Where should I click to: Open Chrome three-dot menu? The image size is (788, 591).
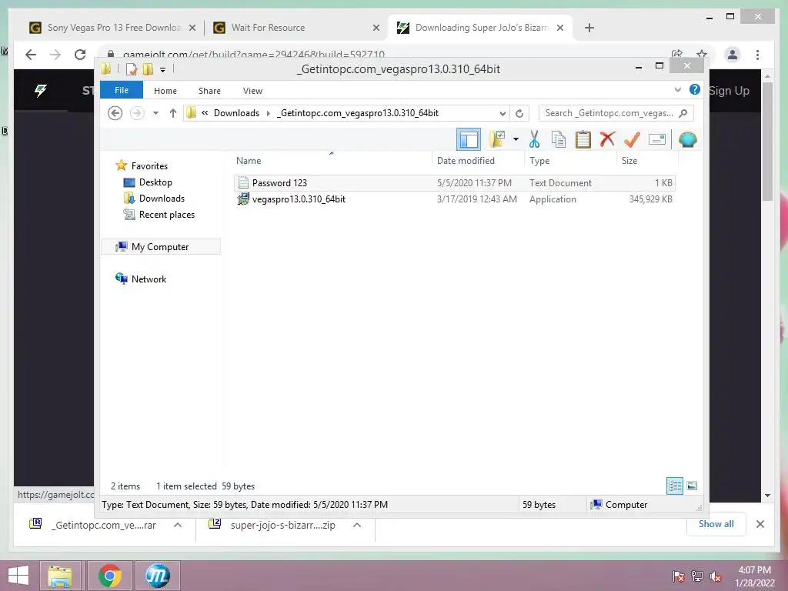coord(757,55)
